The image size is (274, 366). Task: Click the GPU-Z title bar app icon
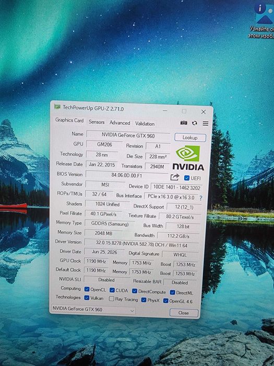point(57,107)
